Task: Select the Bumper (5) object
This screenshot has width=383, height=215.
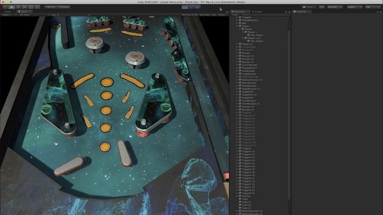Action: tap(248, 110)
